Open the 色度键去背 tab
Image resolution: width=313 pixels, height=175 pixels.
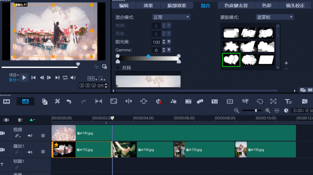(236, 6)
